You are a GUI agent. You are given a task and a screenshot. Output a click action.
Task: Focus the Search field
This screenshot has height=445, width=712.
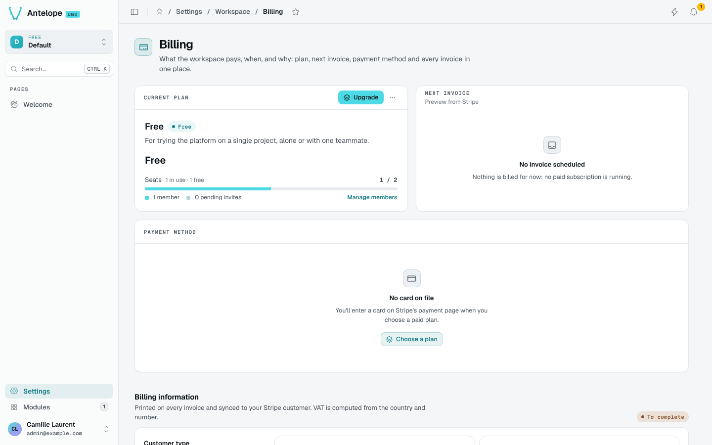(x=59, y=69)
